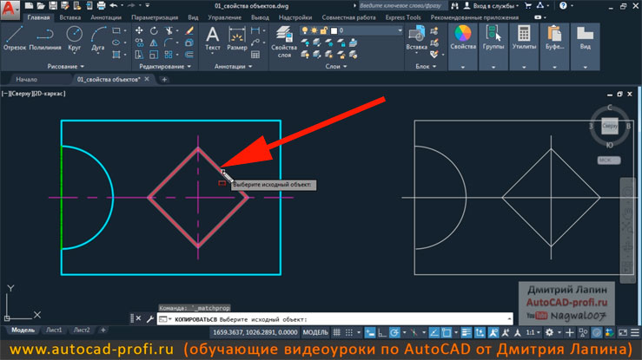This screenshot has height=360, width=642.
Task: Select the Move tool icon
Action: click(139, 30)
